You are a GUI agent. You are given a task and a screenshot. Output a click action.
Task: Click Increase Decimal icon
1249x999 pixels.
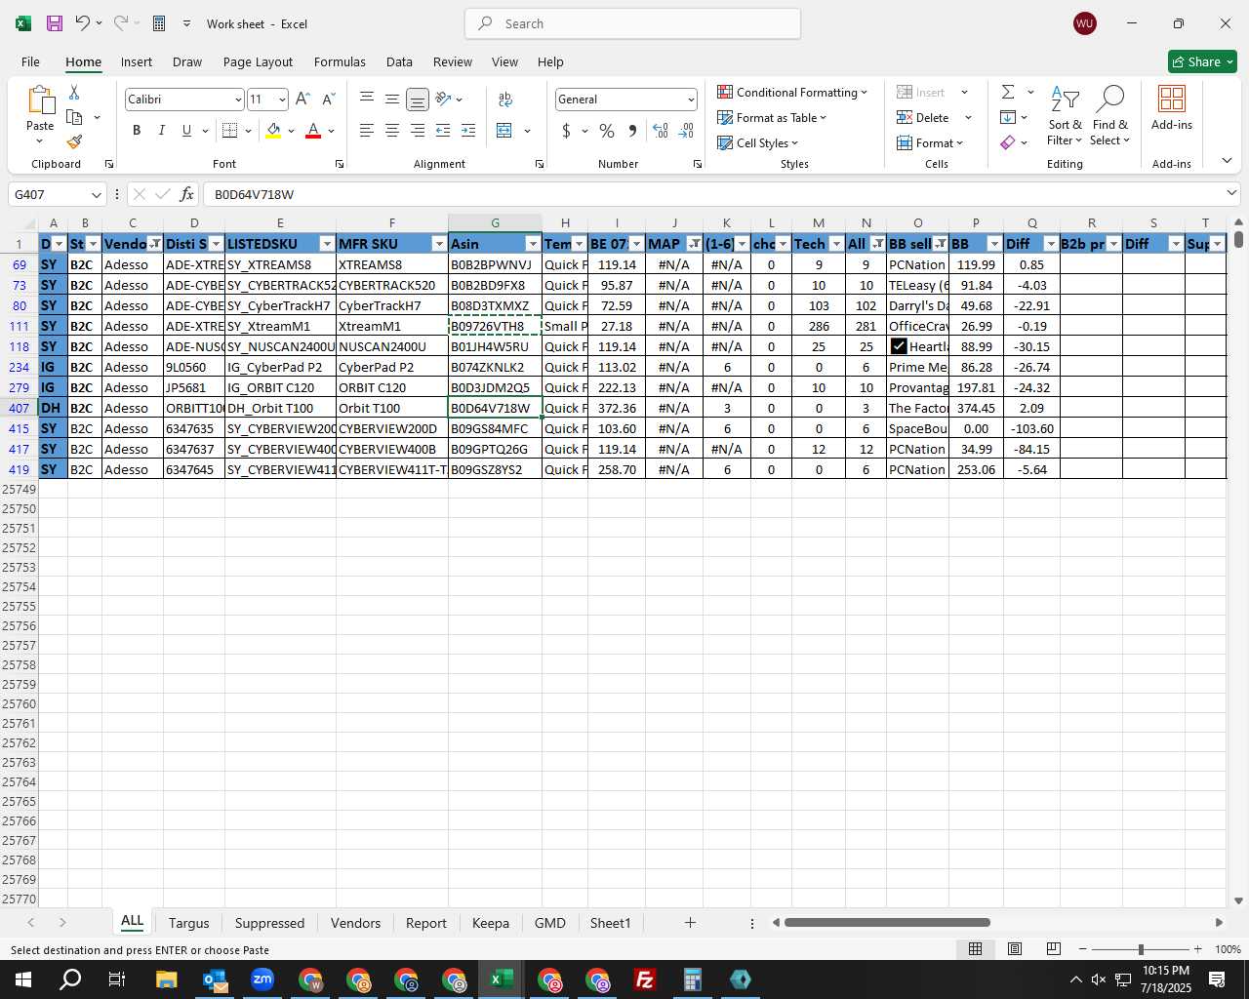(x=661, y=130)
